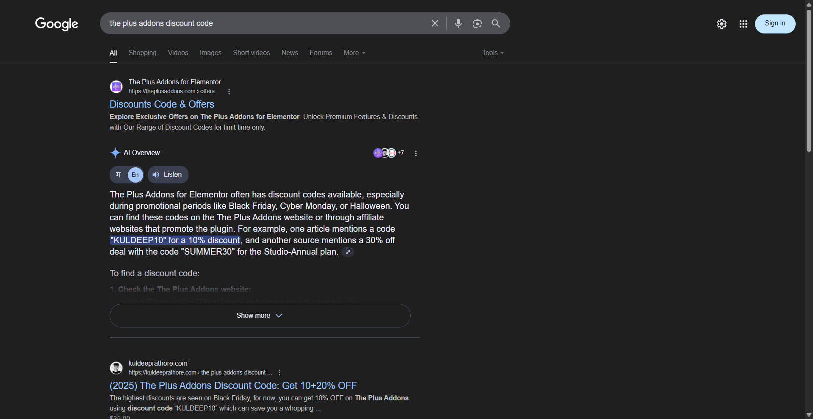Click AI Overview source avatars +7
This screenshot has height=419, width=813.
389,153
